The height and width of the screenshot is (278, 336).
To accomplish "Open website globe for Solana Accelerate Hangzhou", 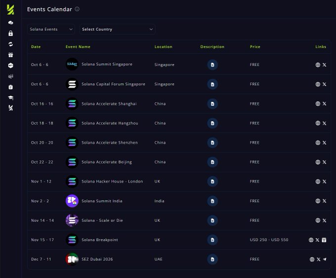I will pos(318,123).
